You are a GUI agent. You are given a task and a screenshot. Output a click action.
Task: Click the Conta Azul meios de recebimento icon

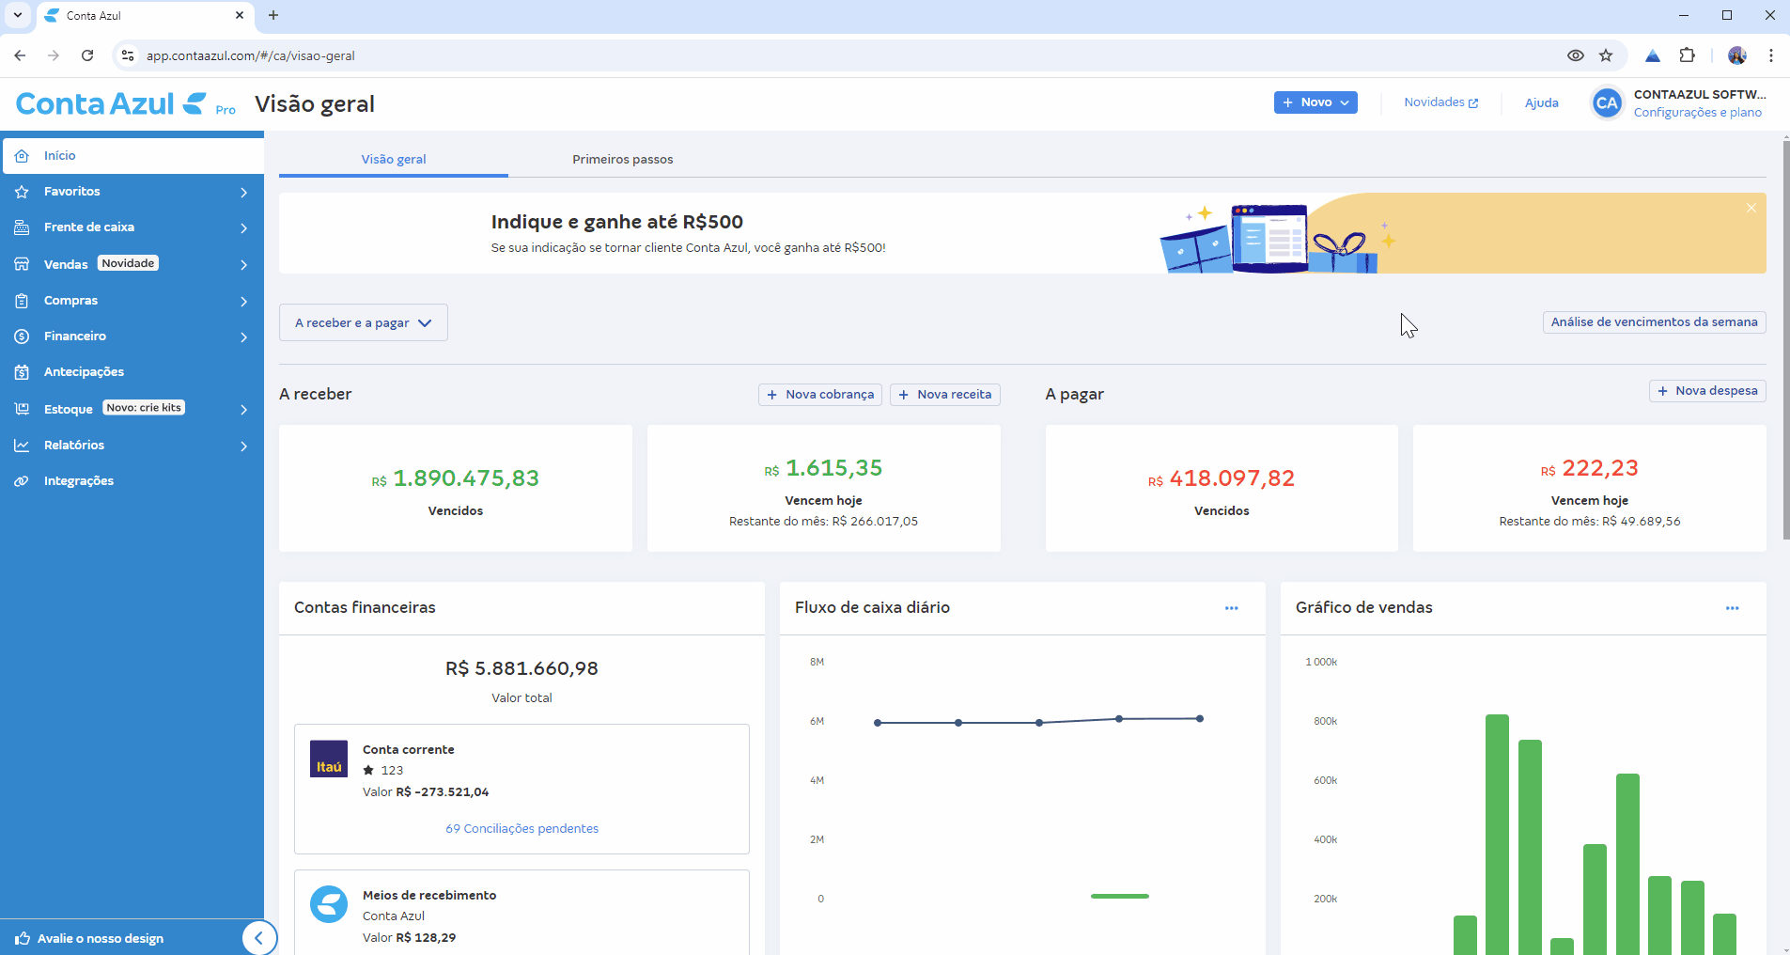tap(329, 904)
